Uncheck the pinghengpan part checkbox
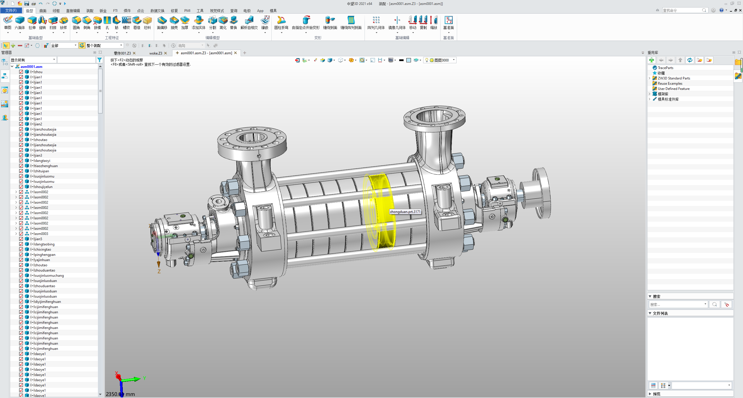This screenshot has height=398, width=743. pos(21,255)
